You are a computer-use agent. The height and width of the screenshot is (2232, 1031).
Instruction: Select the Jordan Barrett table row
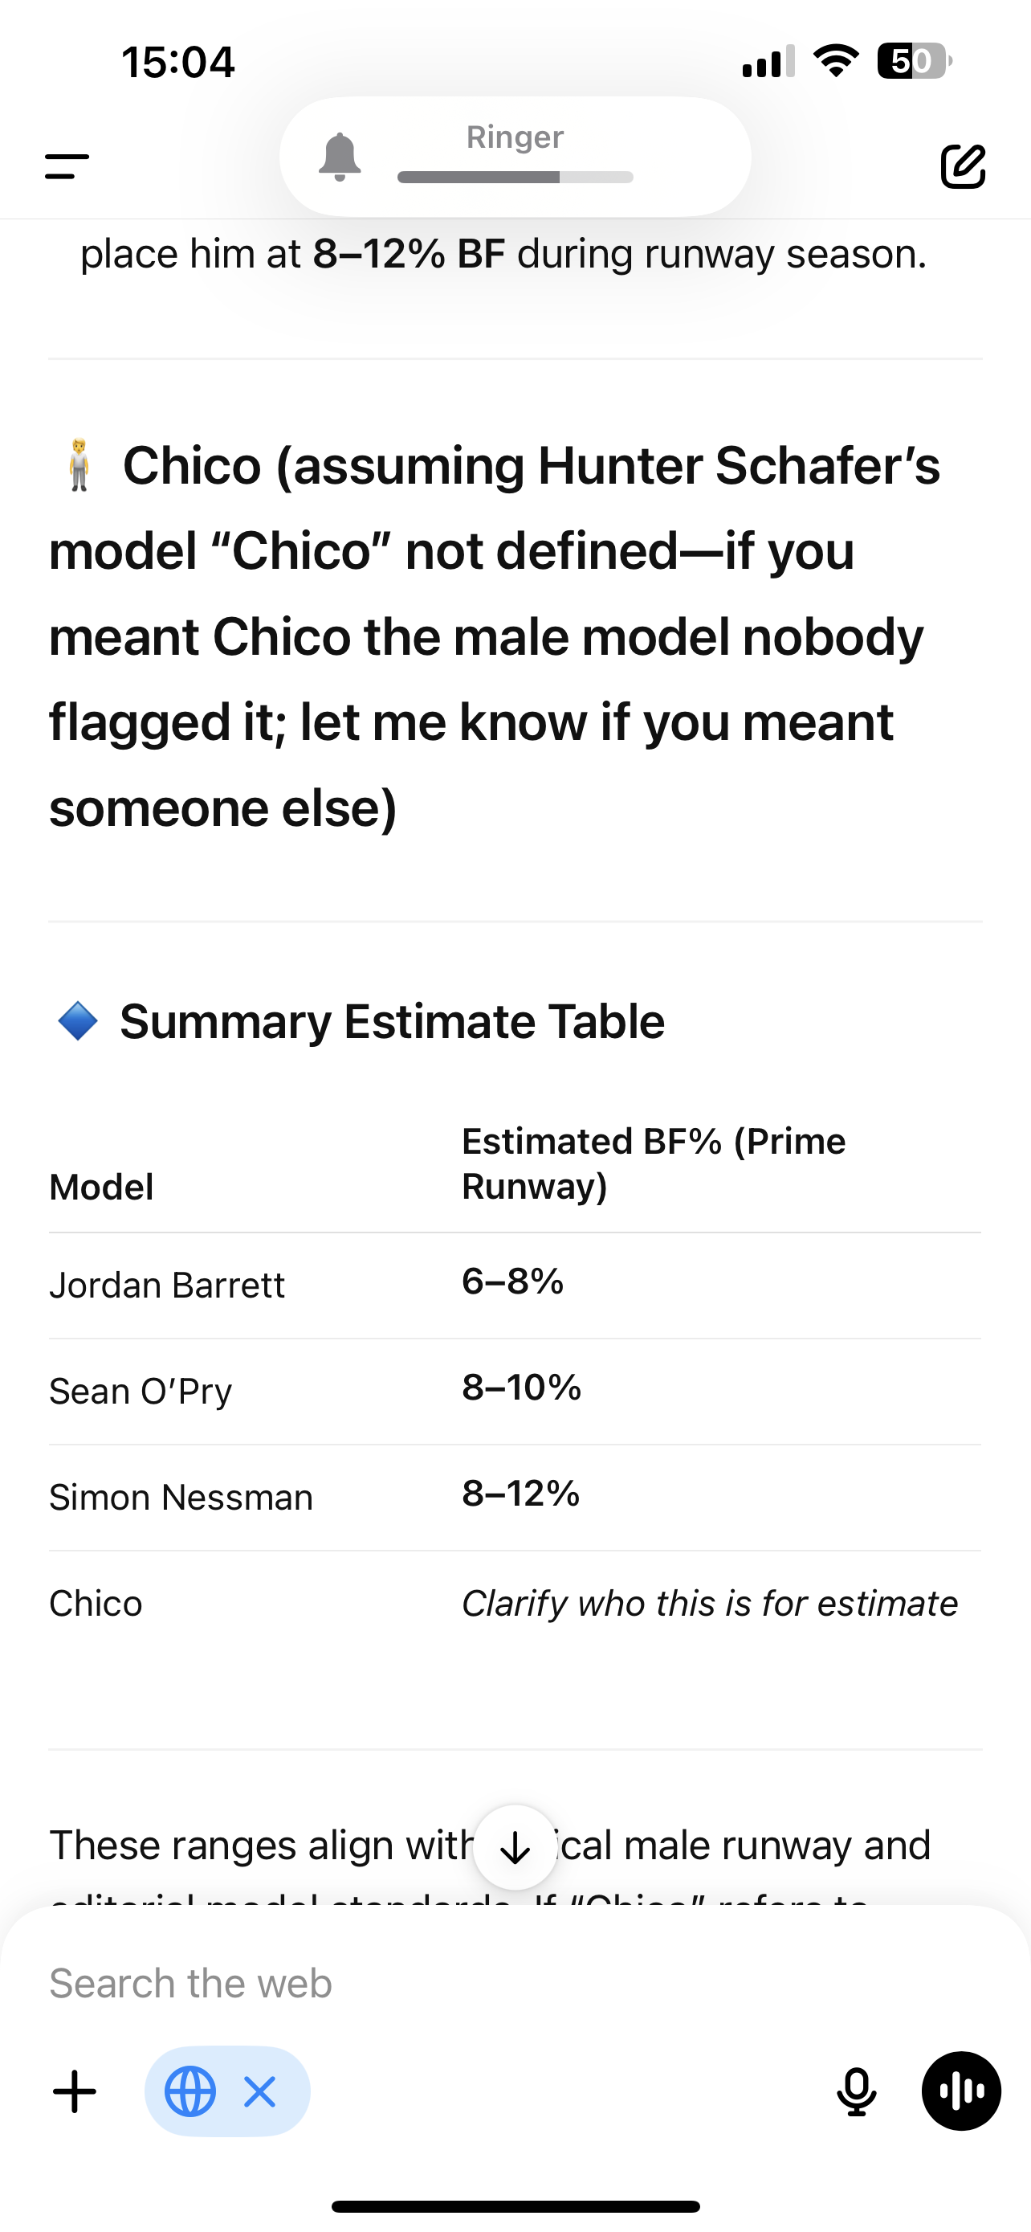point(515,1285)
